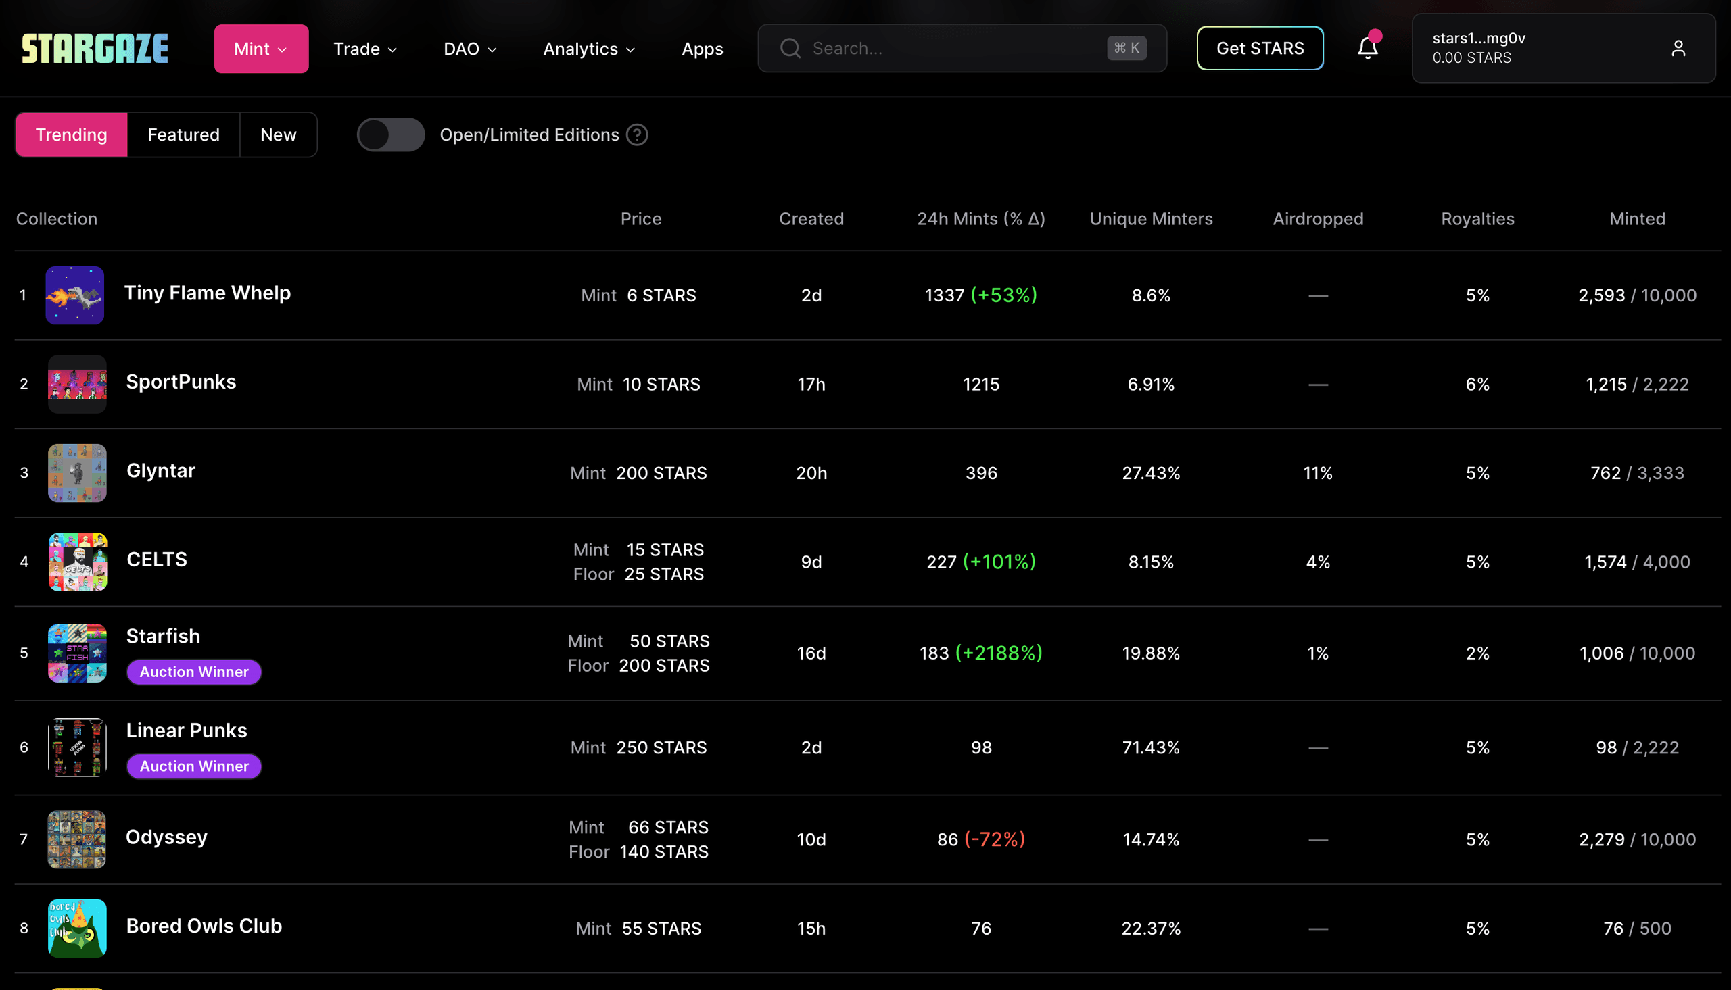Switch to the Featured tab
Screen dimensions: 1731x990
[184, 134]
